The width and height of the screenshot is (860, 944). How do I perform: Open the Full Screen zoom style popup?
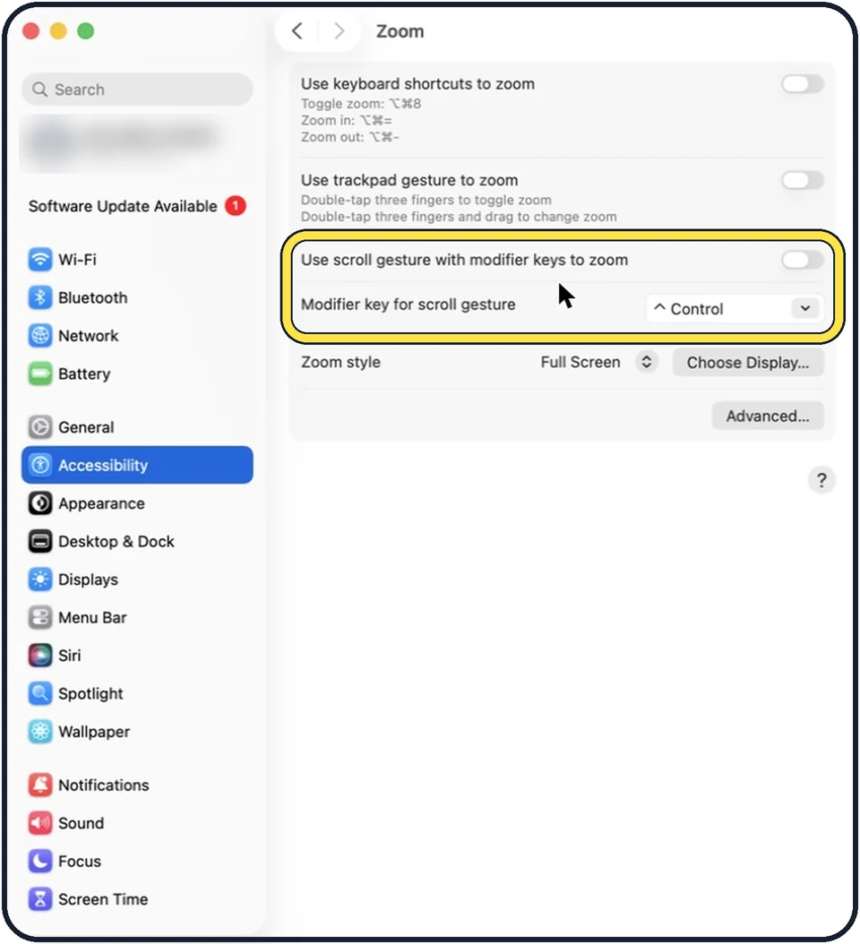tap(598, 363)
